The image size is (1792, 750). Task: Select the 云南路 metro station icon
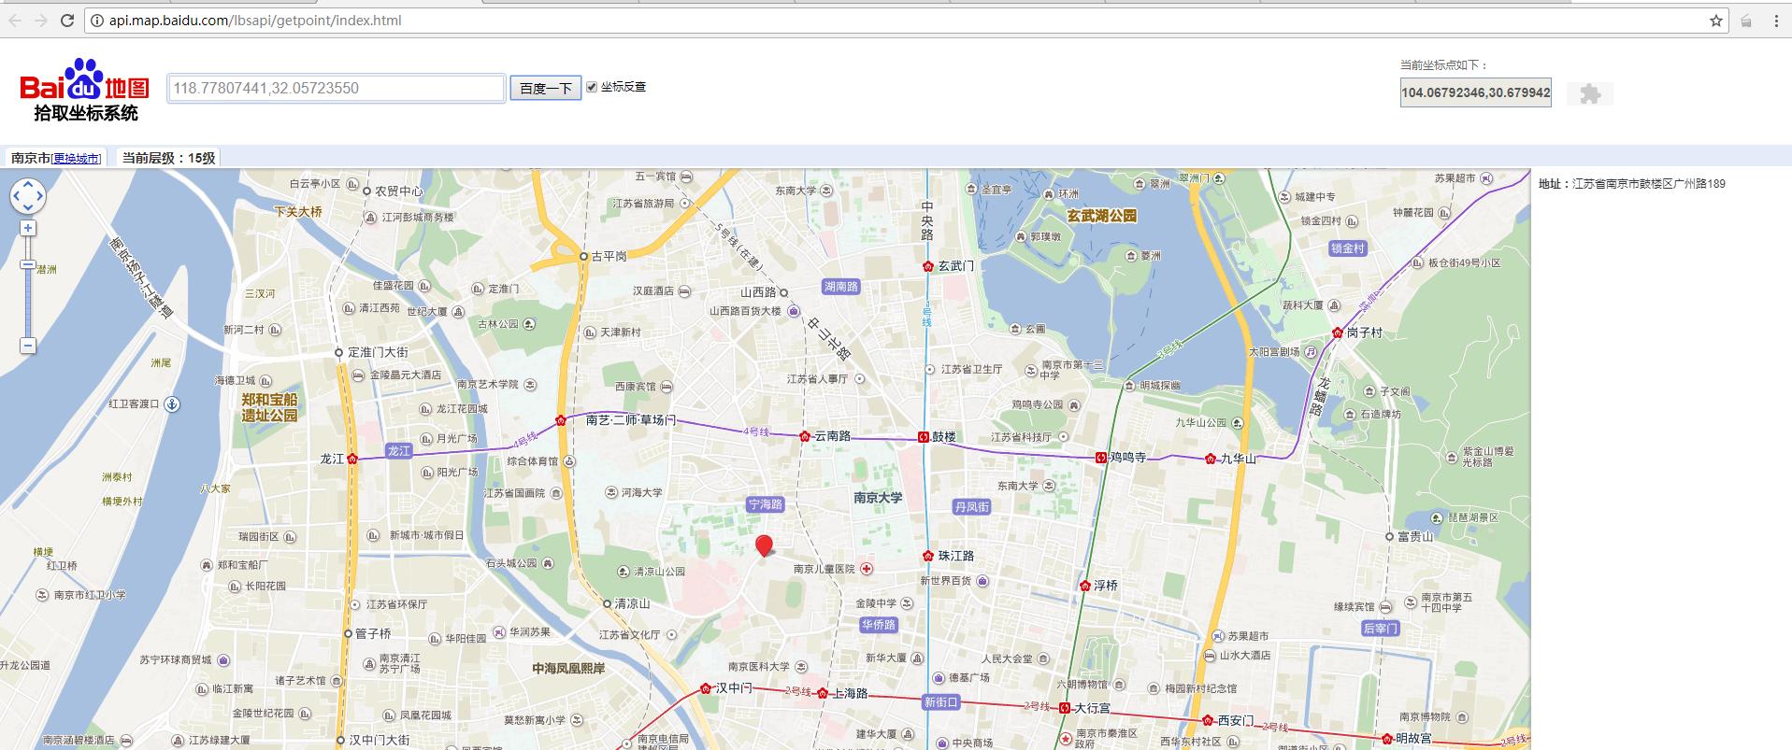pyautogui.click(x=804, y=436)
